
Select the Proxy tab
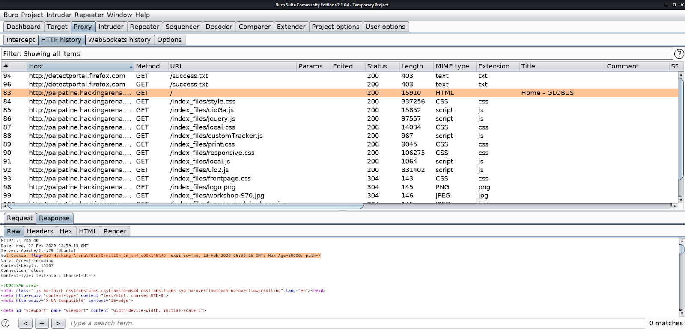[x=83, y=27]
